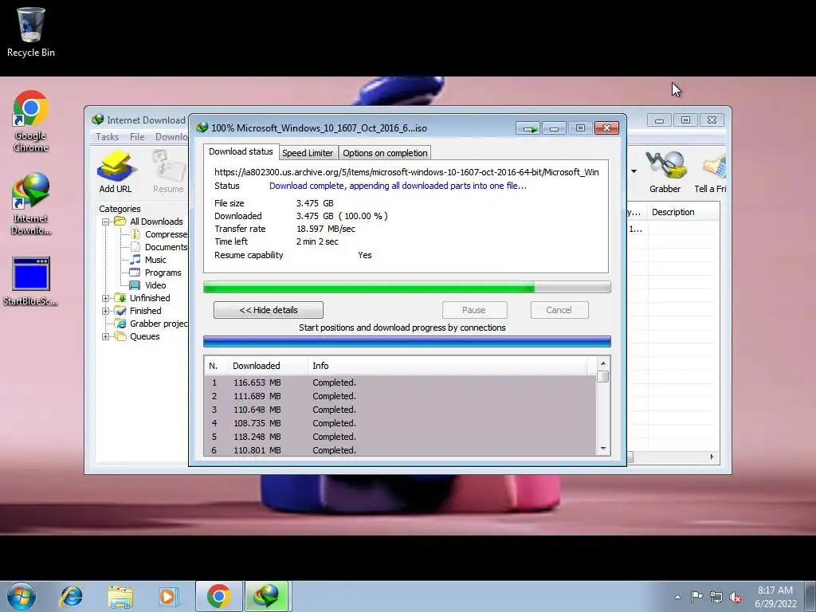Switch to the Download status tab
The image size is (816, 612).
point(241,151)
